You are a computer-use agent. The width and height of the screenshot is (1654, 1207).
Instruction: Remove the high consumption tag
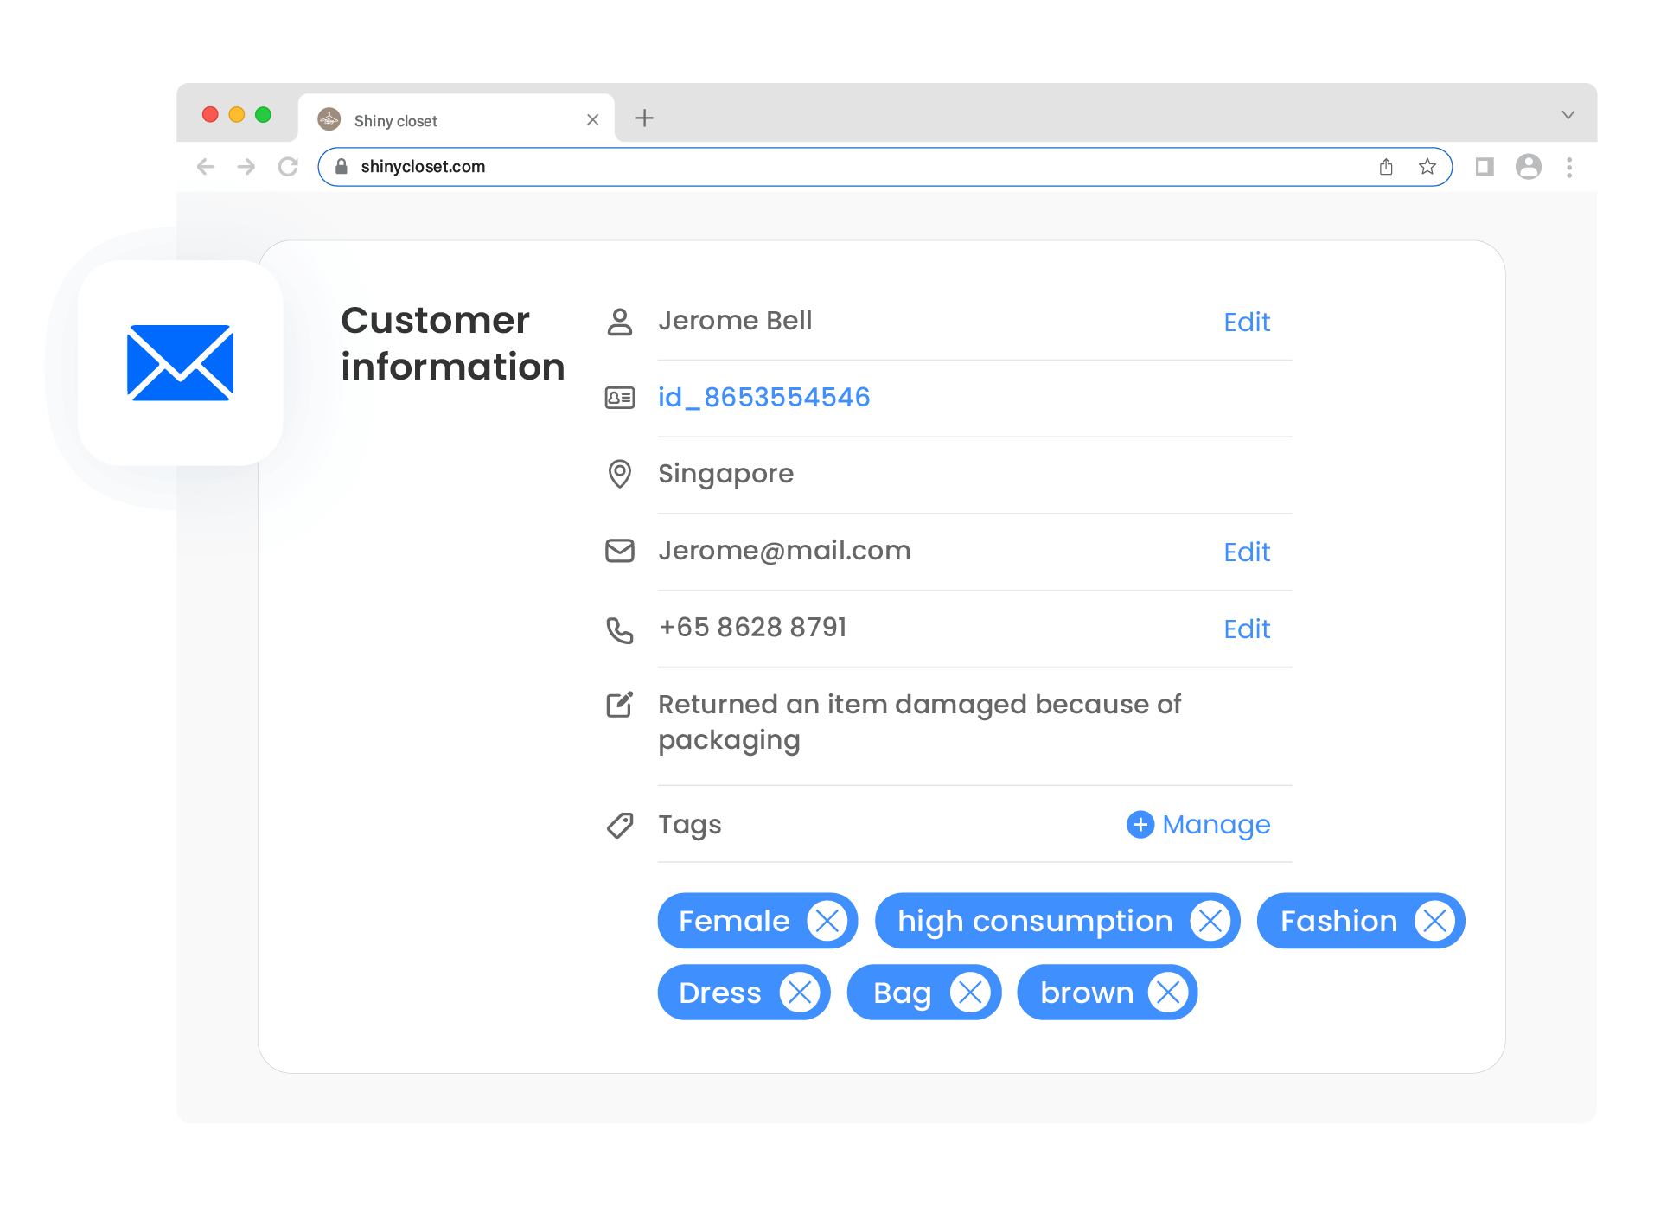point(1210,921)
